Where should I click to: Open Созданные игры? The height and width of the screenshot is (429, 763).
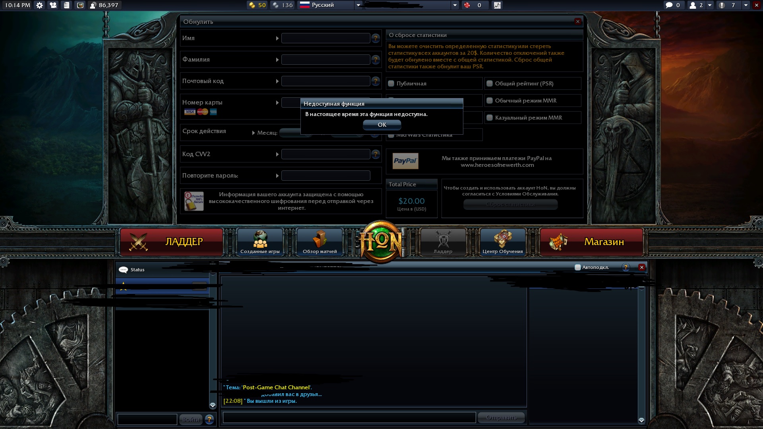tap(260, 242)
